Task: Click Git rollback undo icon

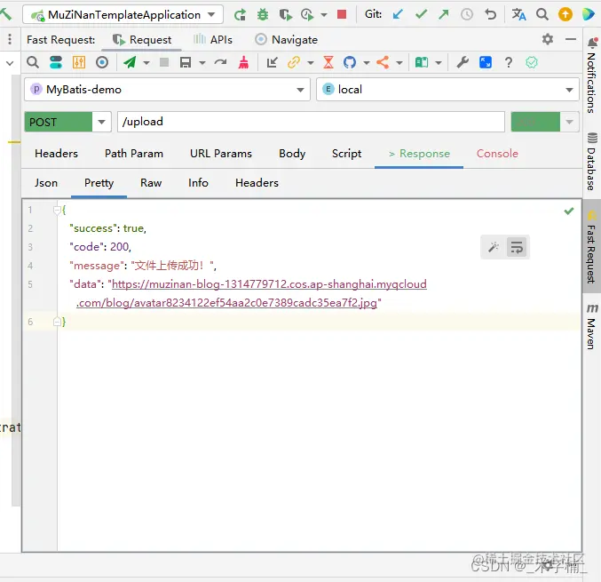Action: [x=490, y=14]
